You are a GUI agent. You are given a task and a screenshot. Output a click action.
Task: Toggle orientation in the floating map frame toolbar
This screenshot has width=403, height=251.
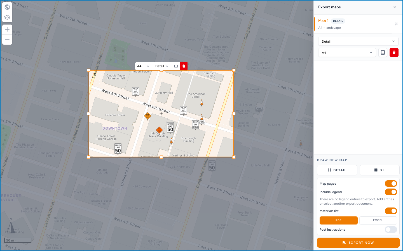176,66
